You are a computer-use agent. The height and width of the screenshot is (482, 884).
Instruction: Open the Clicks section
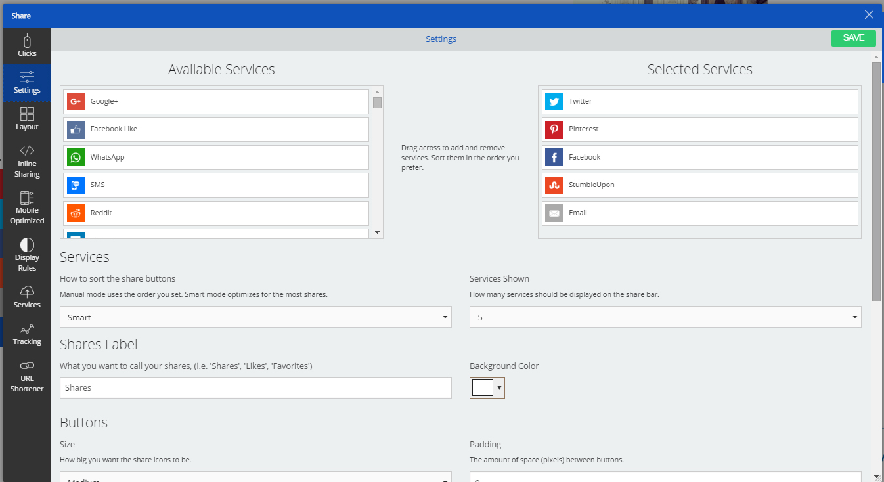[27, 46]
